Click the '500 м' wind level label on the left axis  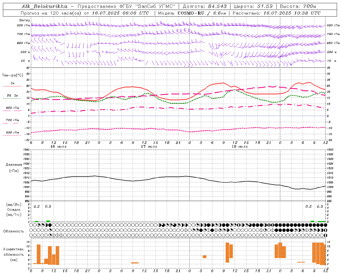coord(25,52)
